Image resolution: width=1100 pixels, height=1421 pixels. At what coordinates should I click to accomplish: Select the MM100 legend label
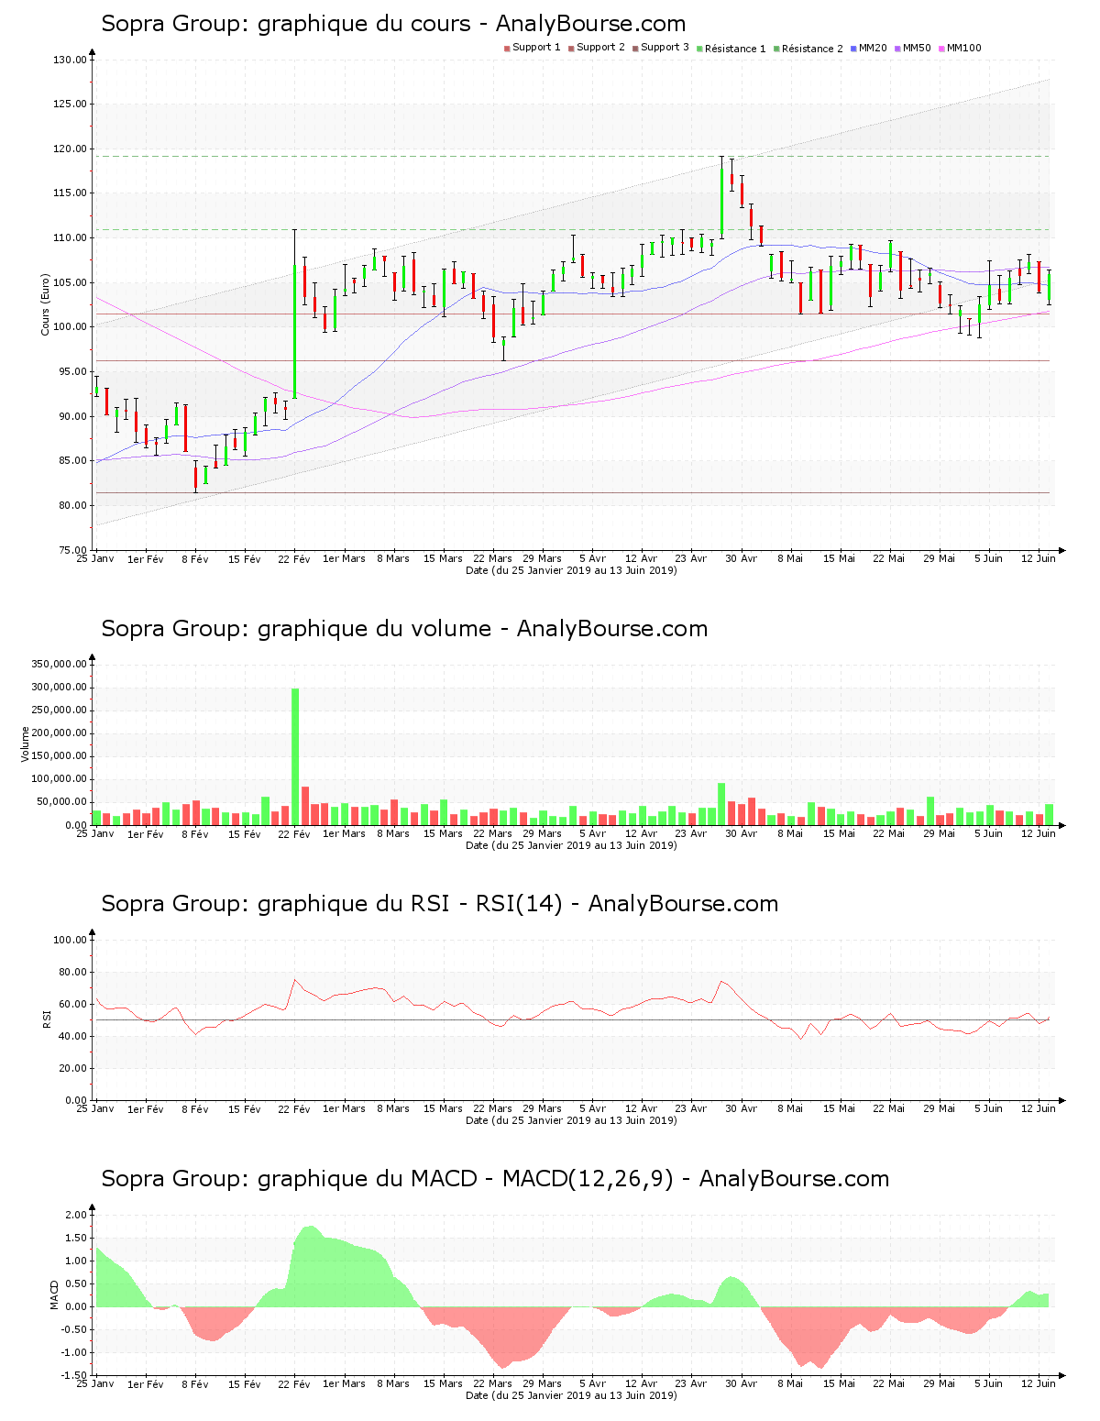point(963,48)
